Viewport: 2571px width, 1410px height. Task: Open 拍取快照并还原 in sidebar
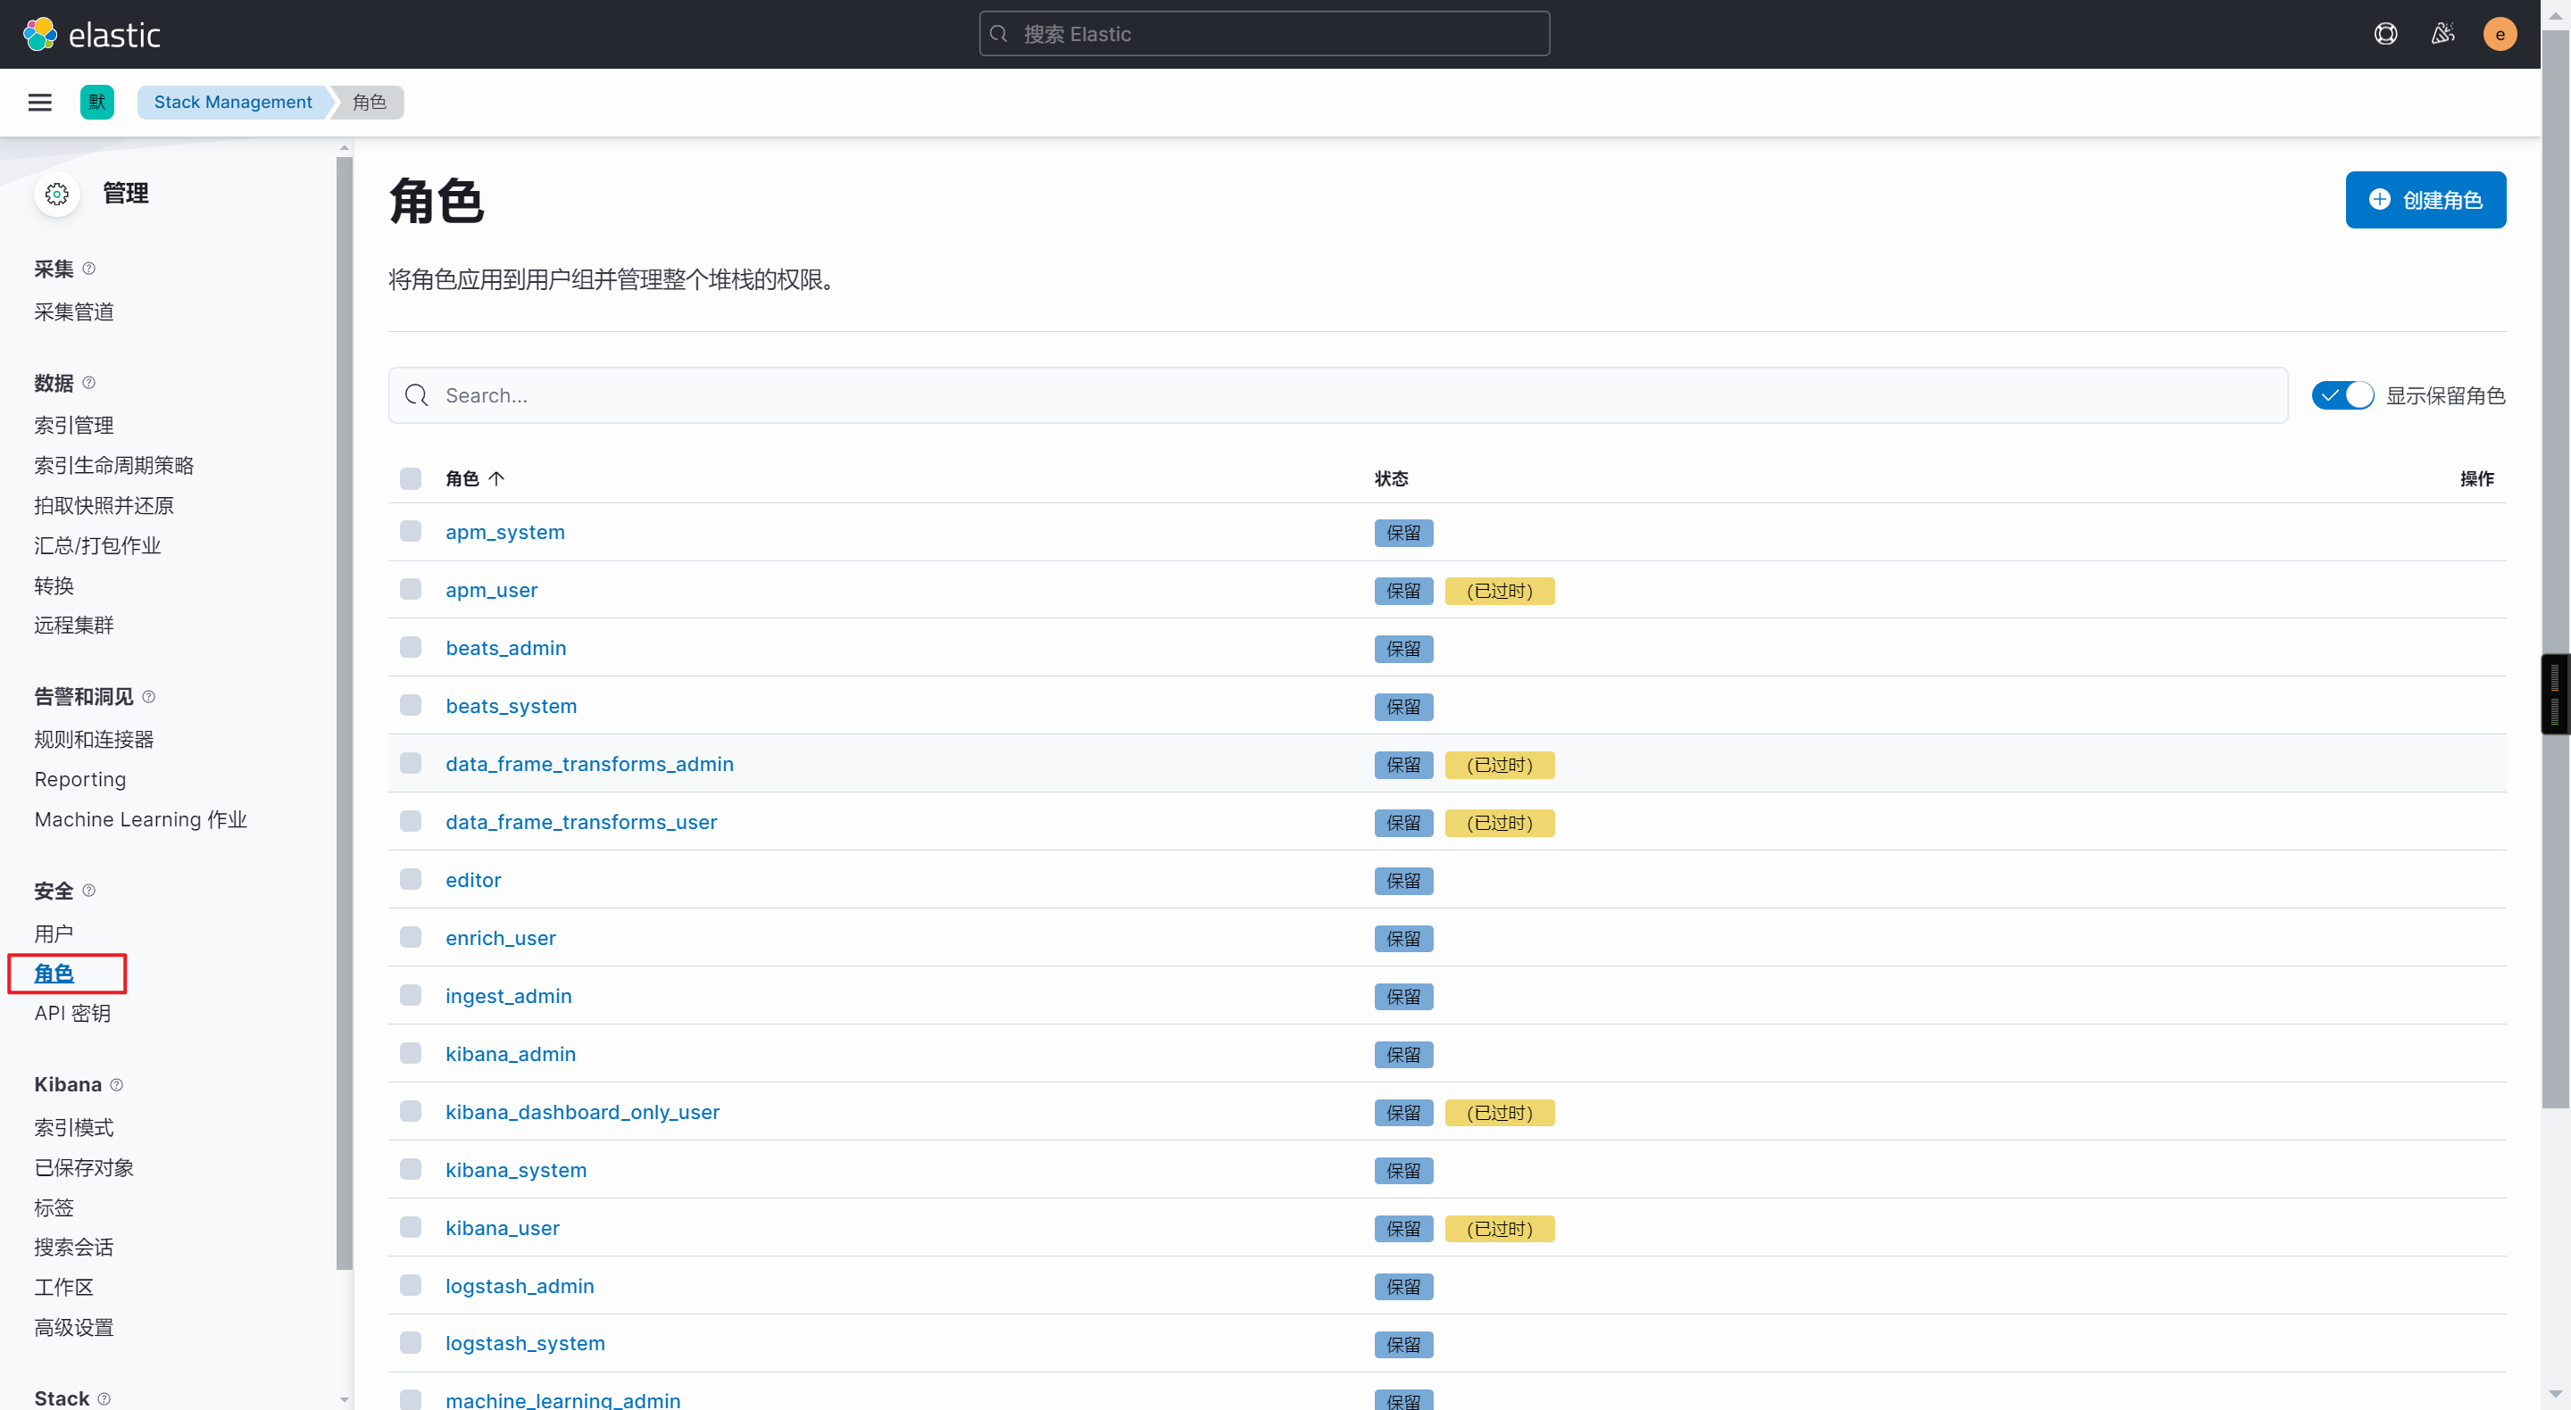pos(104,505)
